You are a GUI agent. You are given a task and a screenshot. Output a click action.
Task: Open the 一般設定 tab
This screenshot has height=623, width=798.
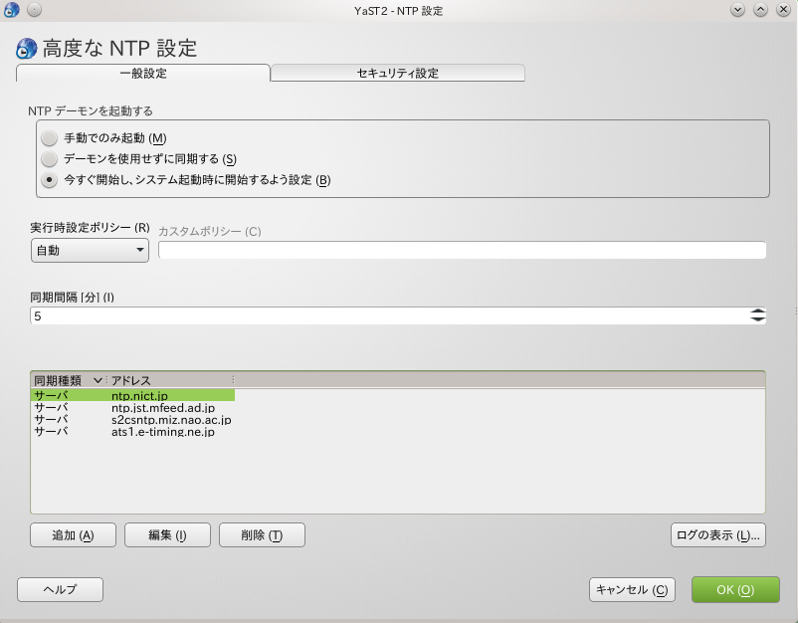pyautogui.click(x=143, y=74)
